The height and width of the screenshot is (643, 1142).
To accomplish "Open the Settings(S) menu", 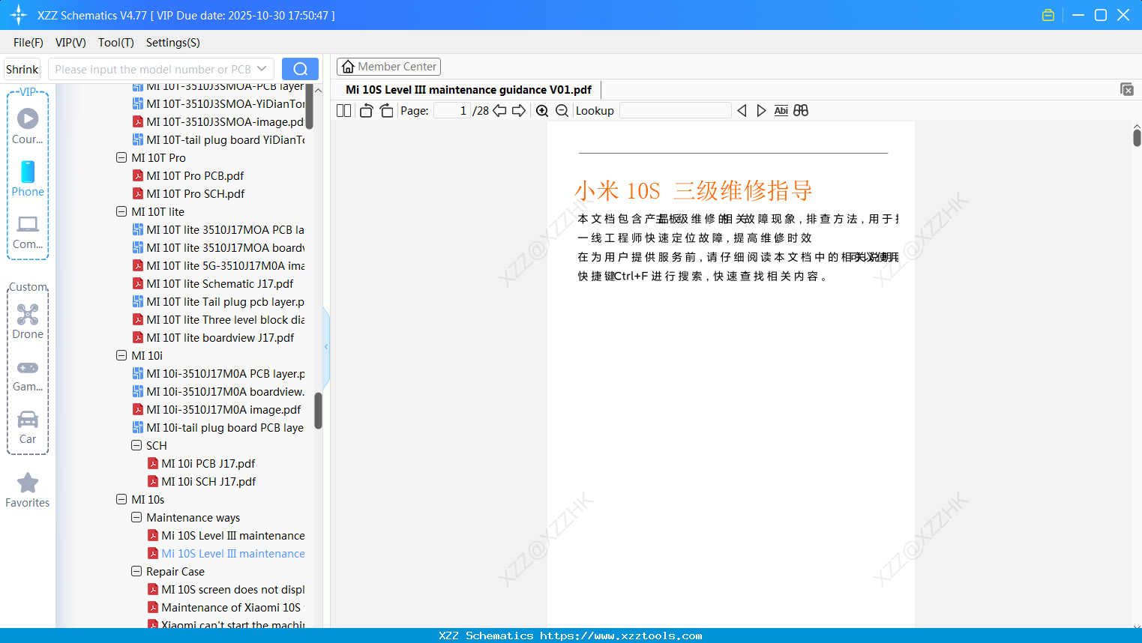I will tap(172, 43).
